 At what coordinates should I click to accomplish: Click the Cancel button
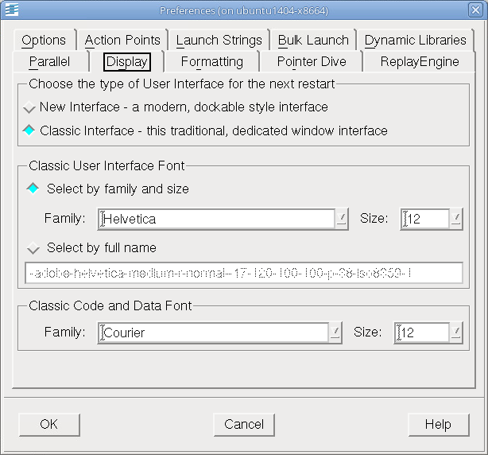point(244,424)
